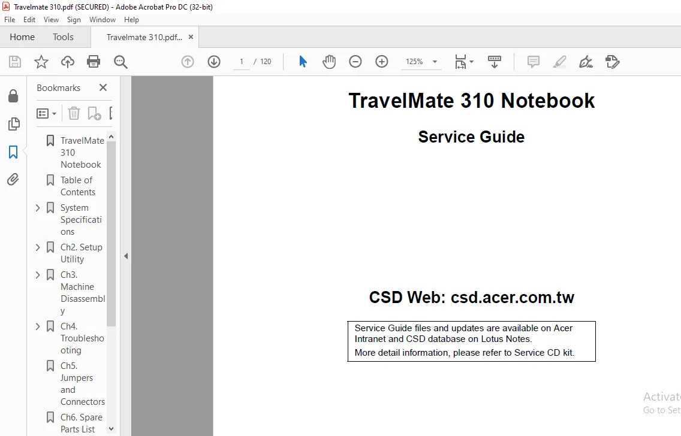Screen dimensions: 681x436
Task: Expand Ch4. Troubleshooting bookmark
Action: tap(38, 326)
